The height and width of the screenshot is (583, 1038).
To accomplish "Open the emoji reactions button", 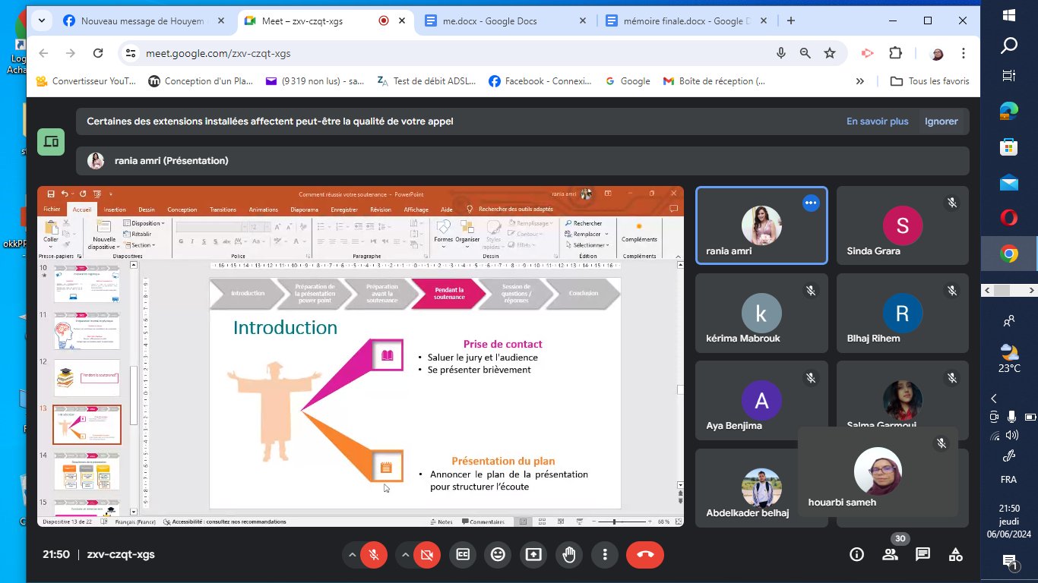I will click(x=498, y=554).
